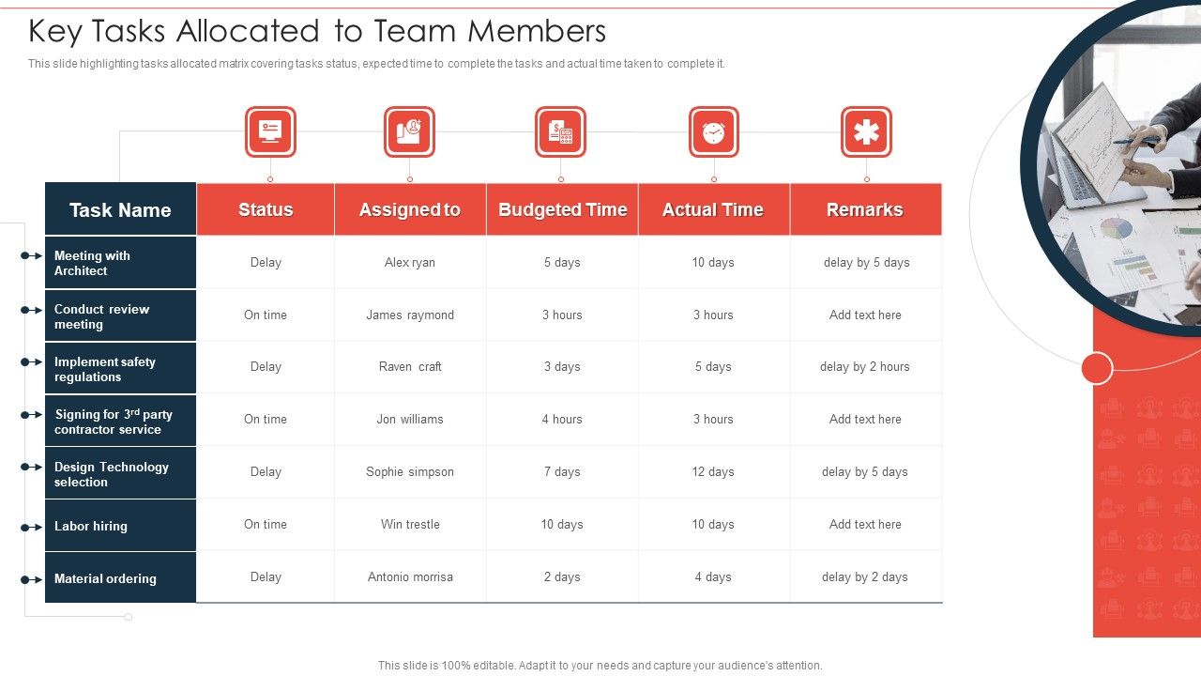Select the Budgeted Time column header

(x=562, y=209)
